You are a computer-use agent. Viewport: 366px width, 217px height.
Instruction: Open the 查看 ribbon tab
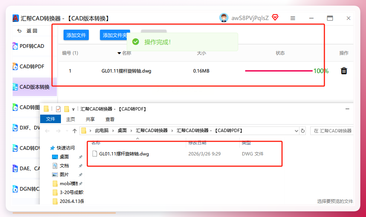pos(110,119)
